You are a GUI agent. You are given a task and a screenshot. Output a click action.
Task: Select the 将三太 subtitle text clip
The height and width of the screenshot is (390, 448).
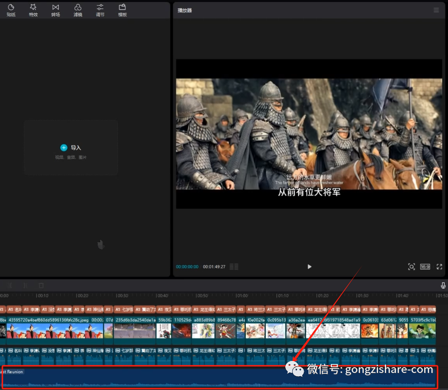coord(256,309)
